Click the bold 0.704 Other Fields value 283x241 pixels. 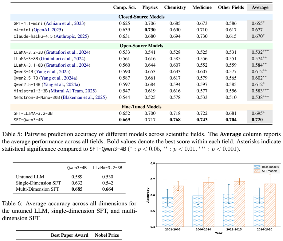[x=231, y=120]
